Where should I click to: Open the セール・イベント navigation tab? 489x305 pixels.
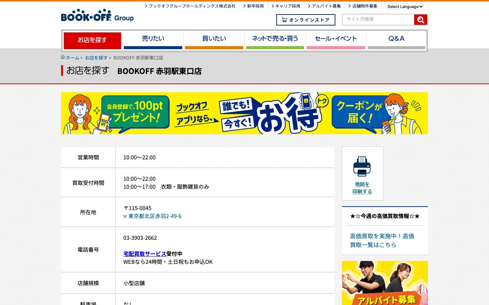[x=336, y=41]
